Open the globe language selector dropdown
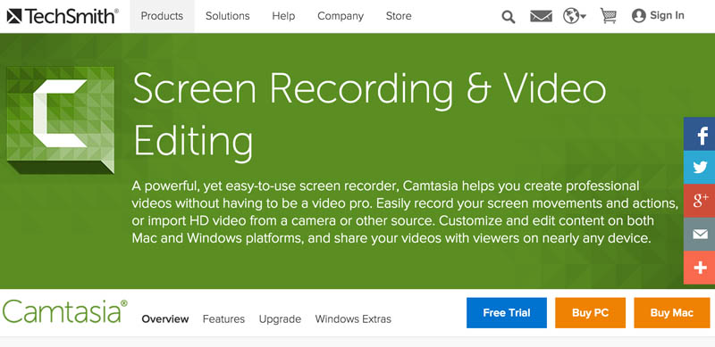715x347 pixels. [x=575, y=16]
